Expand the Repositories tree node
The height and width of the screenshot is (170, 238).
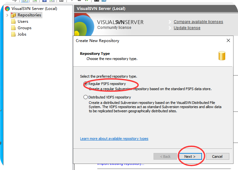point(7,15)
